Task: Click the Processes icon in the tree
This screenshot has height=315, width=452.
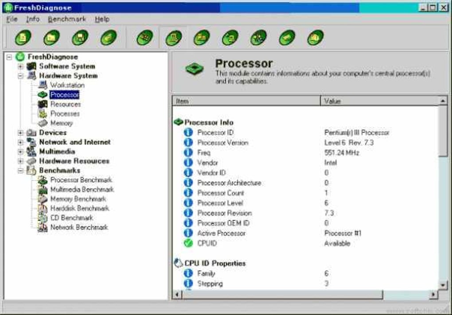Action: click(x=43, y=113)
